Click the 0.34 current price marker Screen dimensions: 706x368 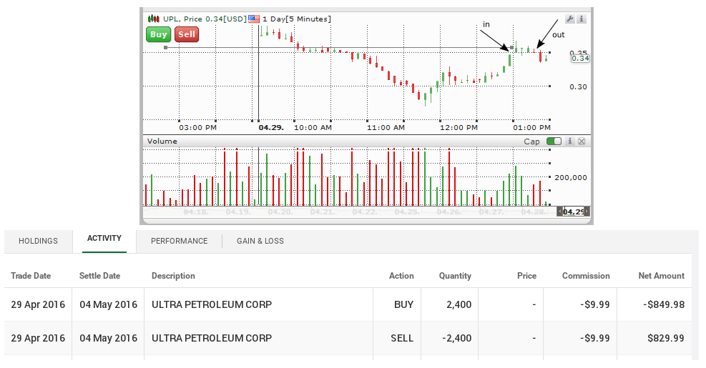(x=580, y=59)
